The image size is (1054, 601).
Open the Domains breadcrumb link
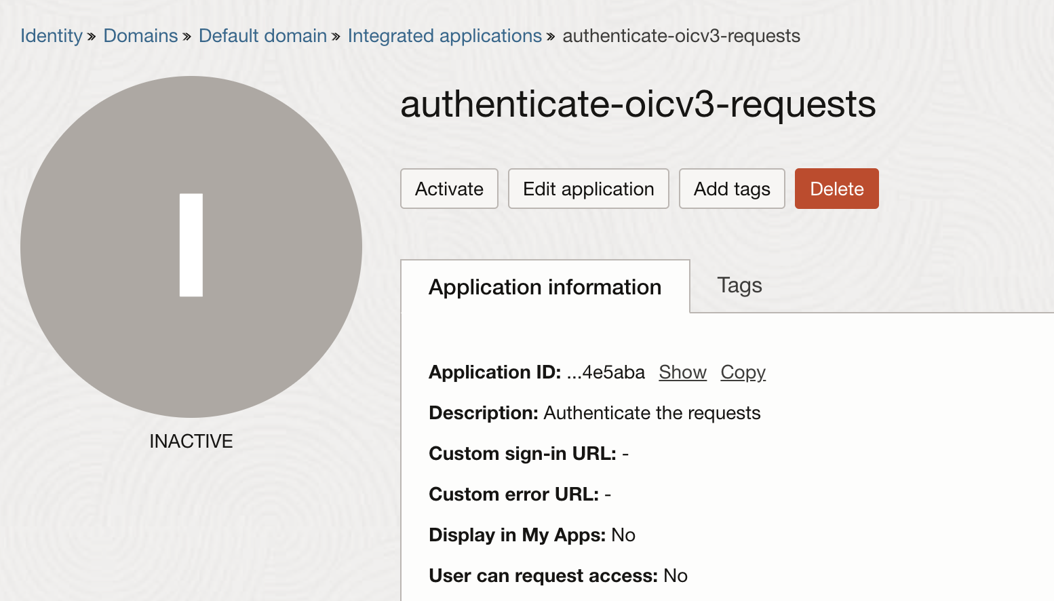coord(140,36)
